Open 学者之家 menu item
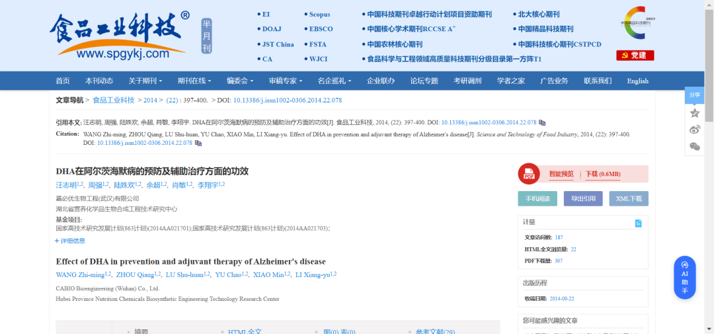The width and height of the screenshot is (714, 334). click(511, 81)
